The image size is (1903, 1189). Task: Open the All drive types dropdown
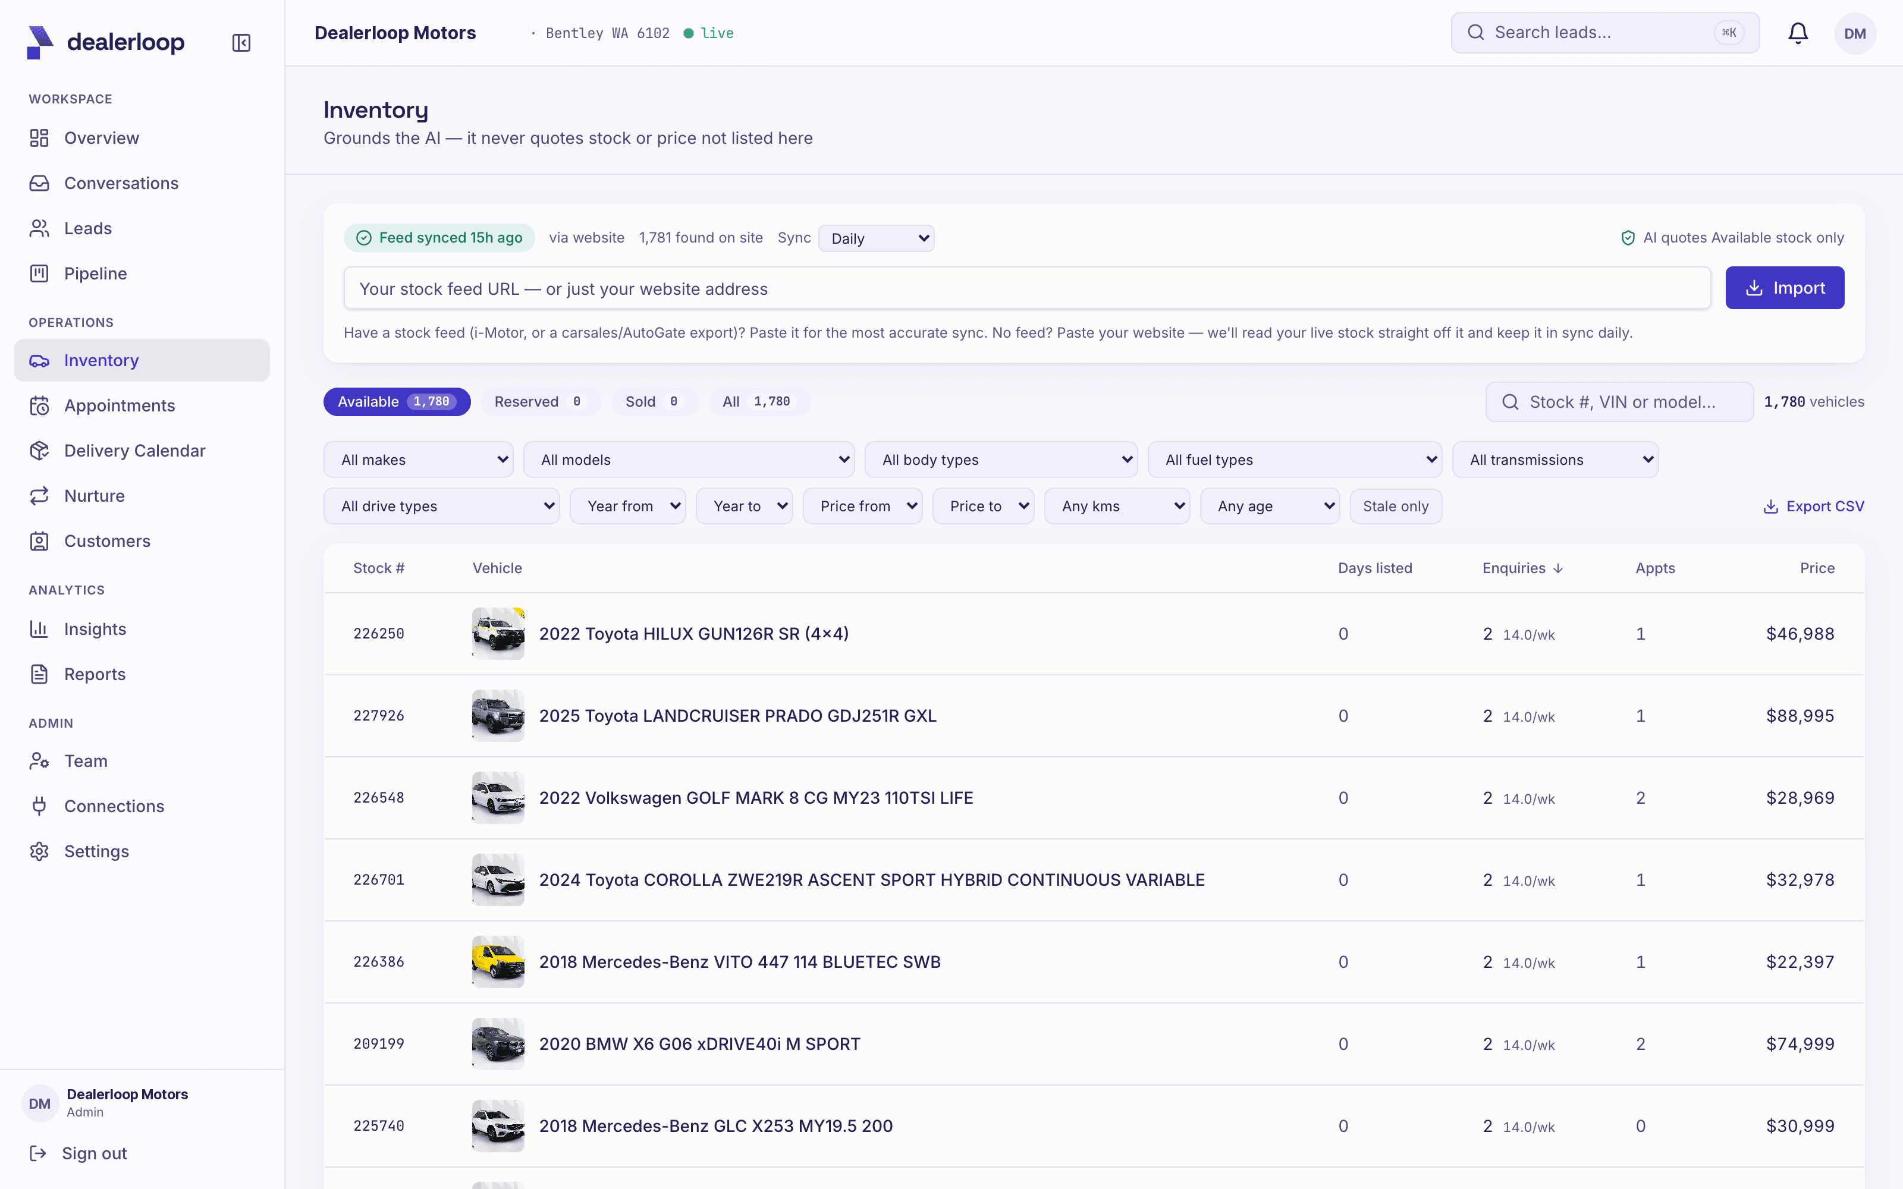pos(442,507)
